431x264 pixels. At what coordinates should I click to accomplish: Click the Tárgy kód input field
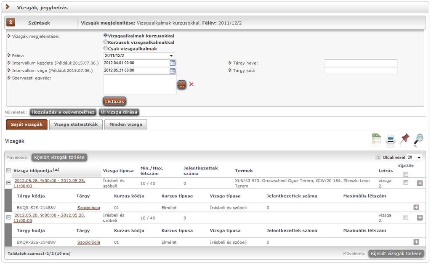tap(361, 71)
